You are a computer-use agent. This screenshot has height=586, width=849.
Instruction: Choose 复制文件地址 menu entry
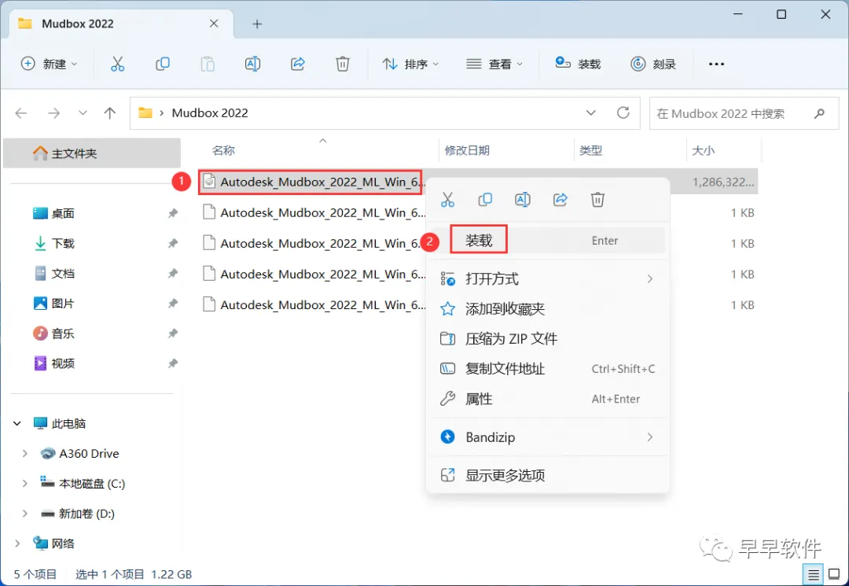point(548,369)
